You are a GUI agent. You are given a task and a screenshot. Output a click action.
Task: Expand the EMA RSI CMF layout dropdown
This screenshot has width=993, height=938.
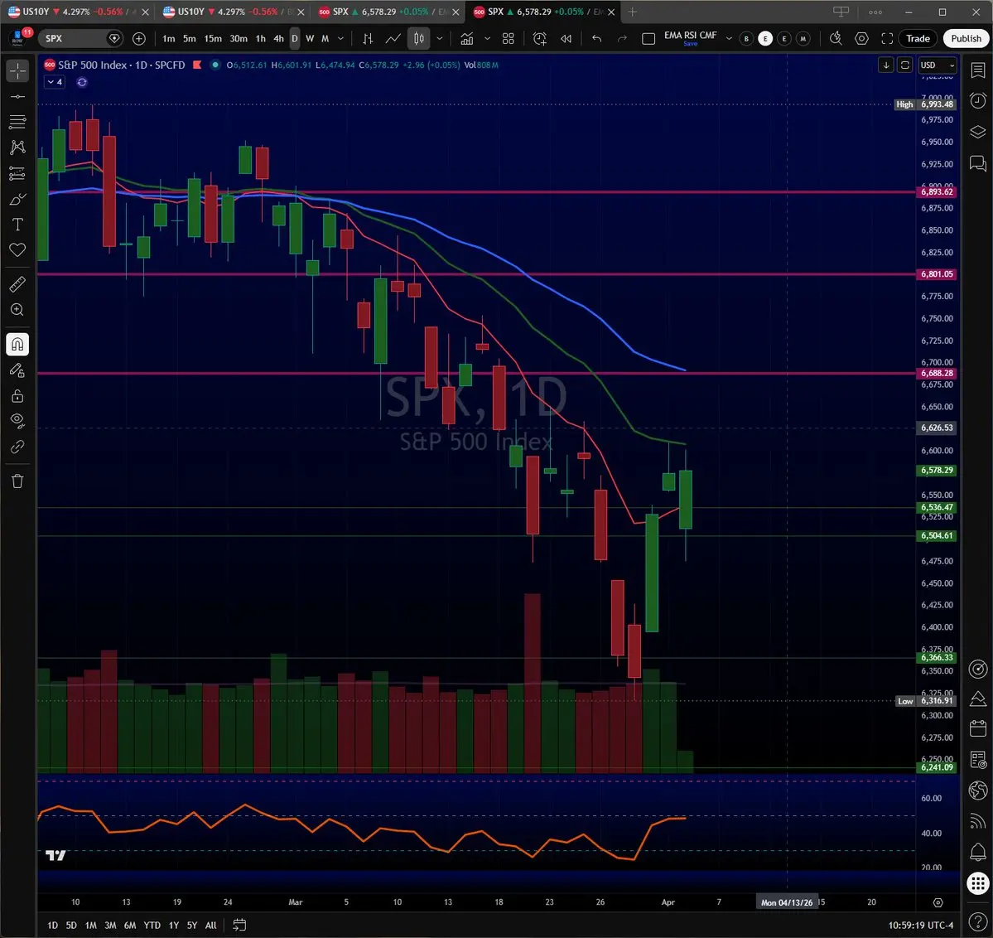(728, 39)
